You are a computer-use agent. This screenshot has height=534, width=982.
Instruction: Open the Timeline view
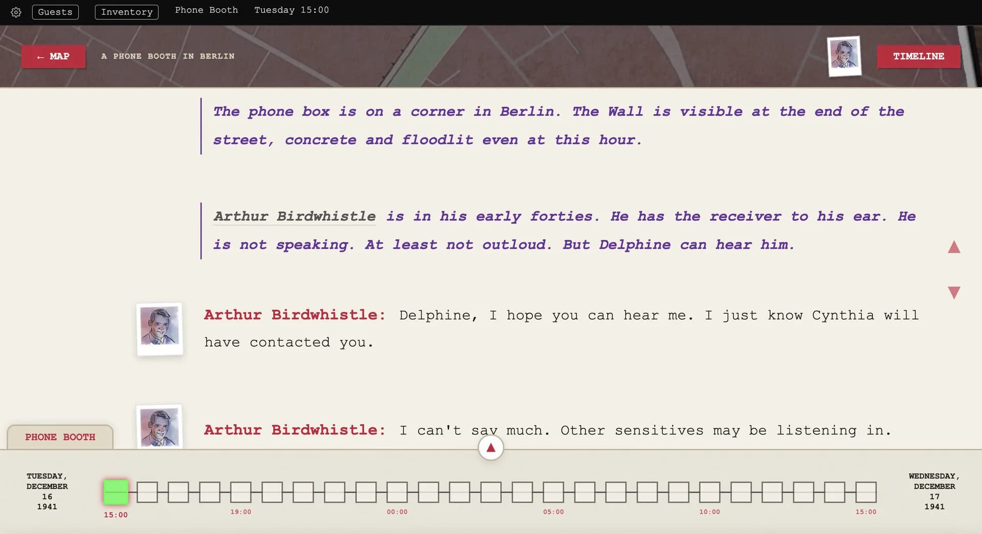click(919, 56)
